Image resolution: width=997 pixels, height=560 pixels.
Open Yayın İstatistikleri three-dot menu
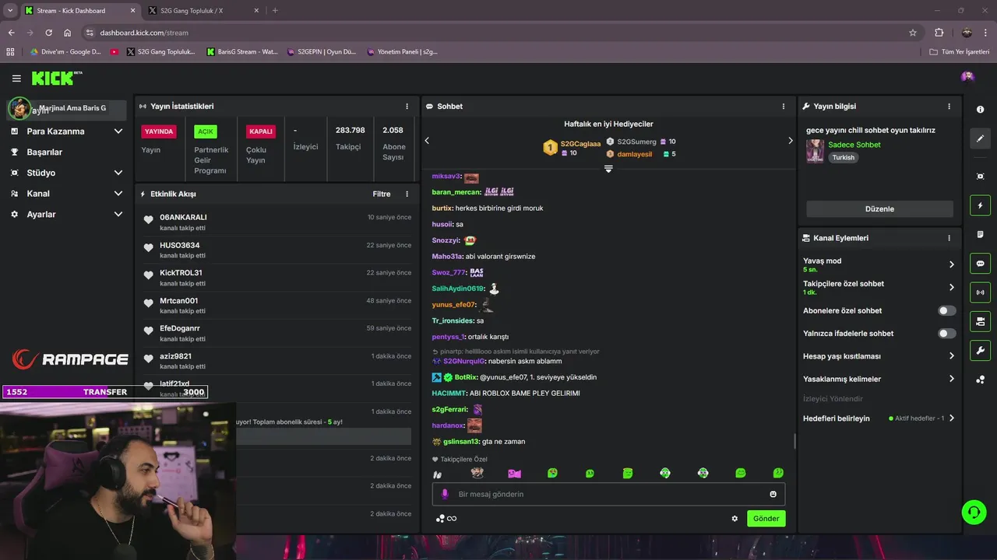tap(407, 107)
